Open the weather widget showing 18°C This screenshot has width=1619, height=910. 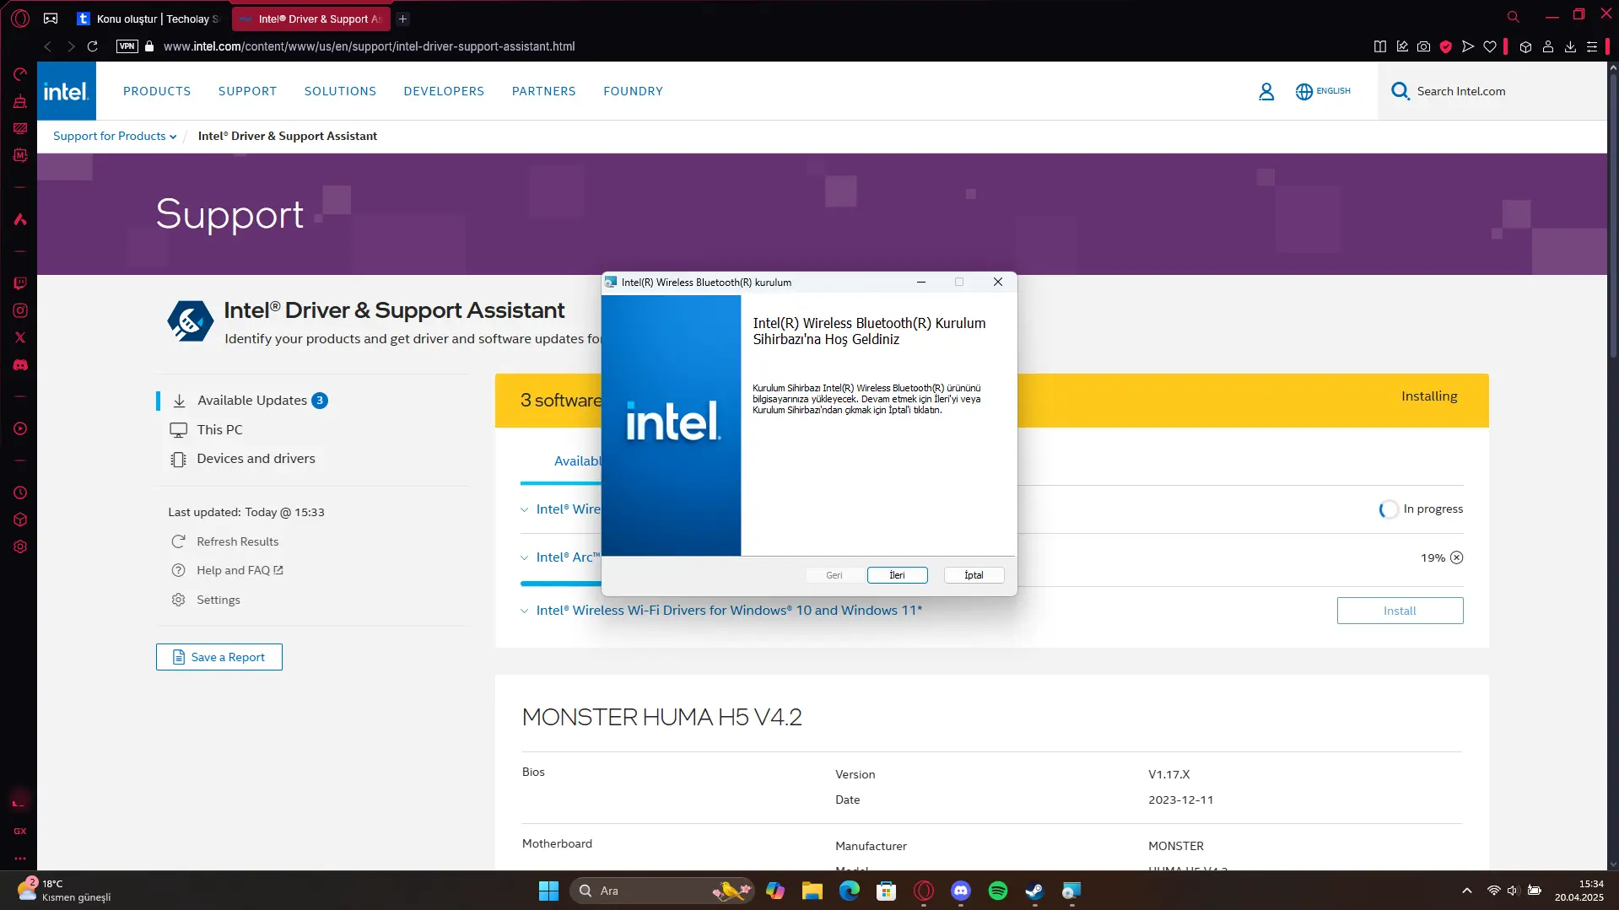(x=64, y=891)
